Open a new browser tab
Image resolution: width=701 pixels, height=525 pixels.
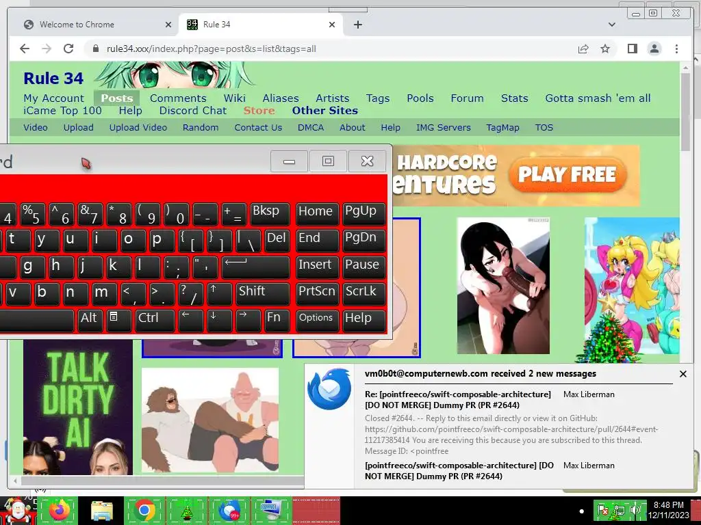pyautogui.click(x=357, y=25)
